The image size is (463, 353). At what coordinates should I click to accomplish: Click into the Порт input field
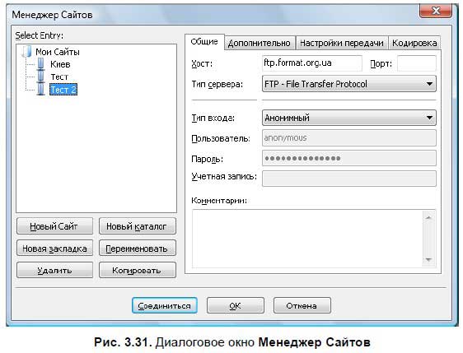(417, 63)
